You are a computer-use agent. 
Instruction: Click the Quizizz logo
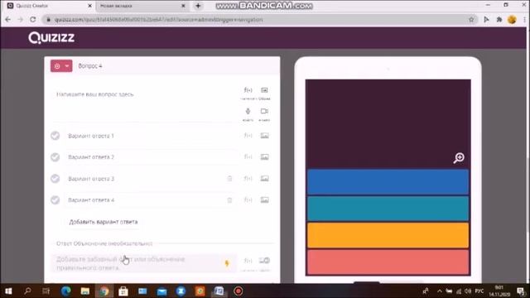pos(51,38)
